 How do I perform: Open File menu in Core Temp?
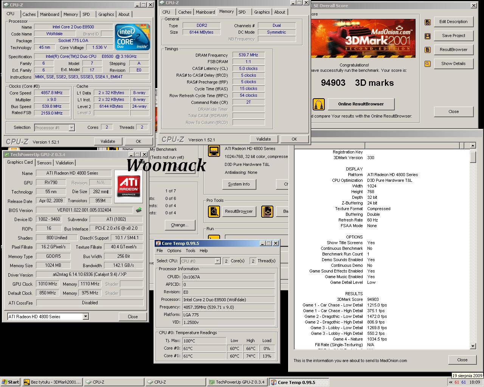pos(160,251)
